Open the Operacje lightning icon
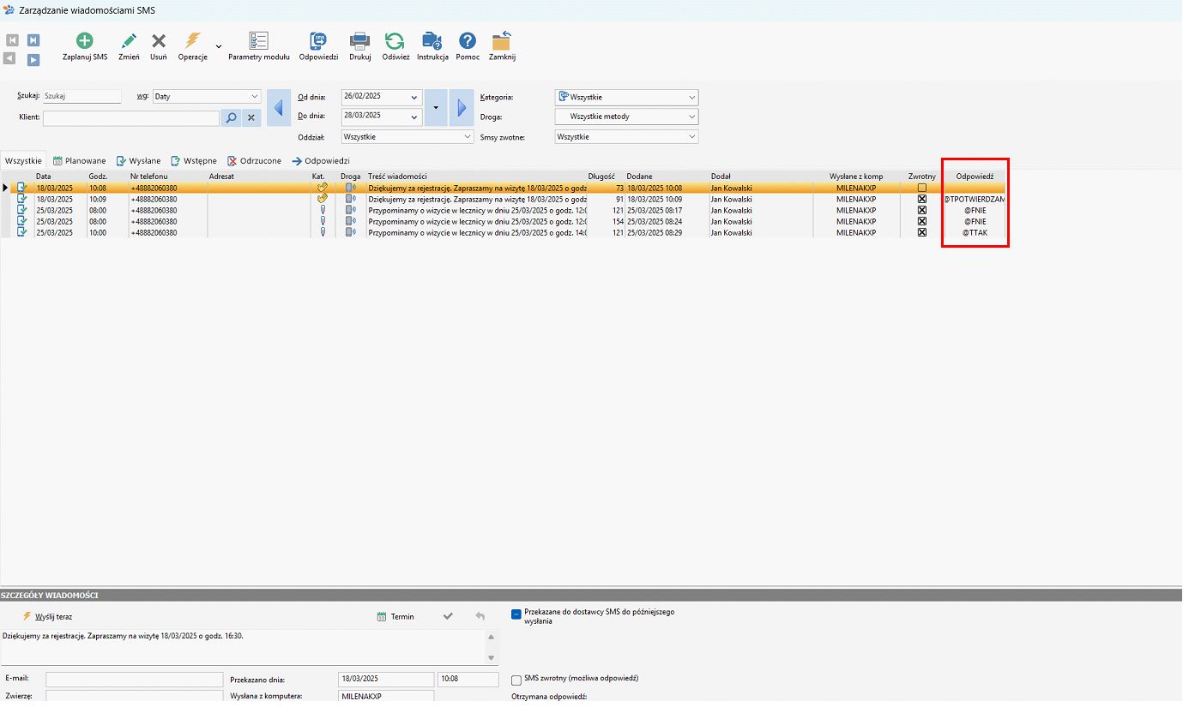The image size is (1183, 719). pos(193,41)
